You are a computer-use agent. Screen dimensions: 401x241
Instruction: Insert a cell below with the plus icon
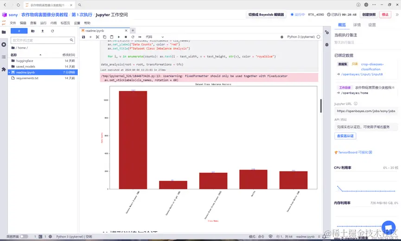pyautogui.click(x=90, y=37)
